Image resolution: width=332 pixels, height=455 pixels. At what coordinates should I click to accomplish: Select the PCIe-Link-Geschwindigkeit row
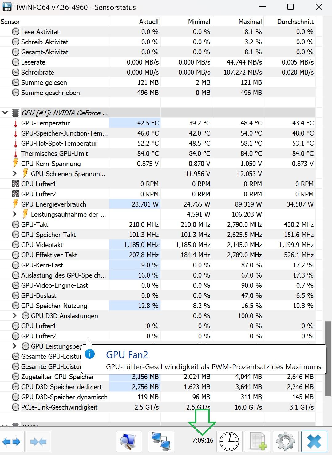coord(59,407)
